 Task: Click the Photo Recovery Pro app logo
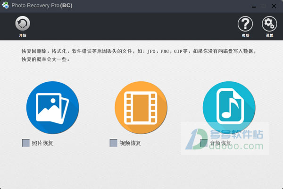(5, 5)
